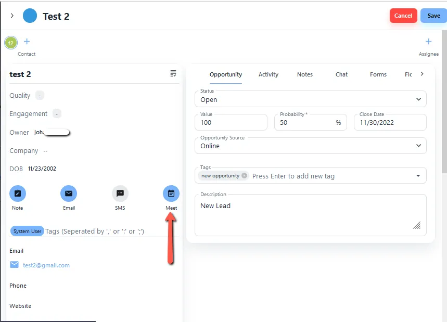The height and width of the screenshot is (322, 447).
Task: Click the blue Test 2 avatar circle
Action: coord(30,16)
